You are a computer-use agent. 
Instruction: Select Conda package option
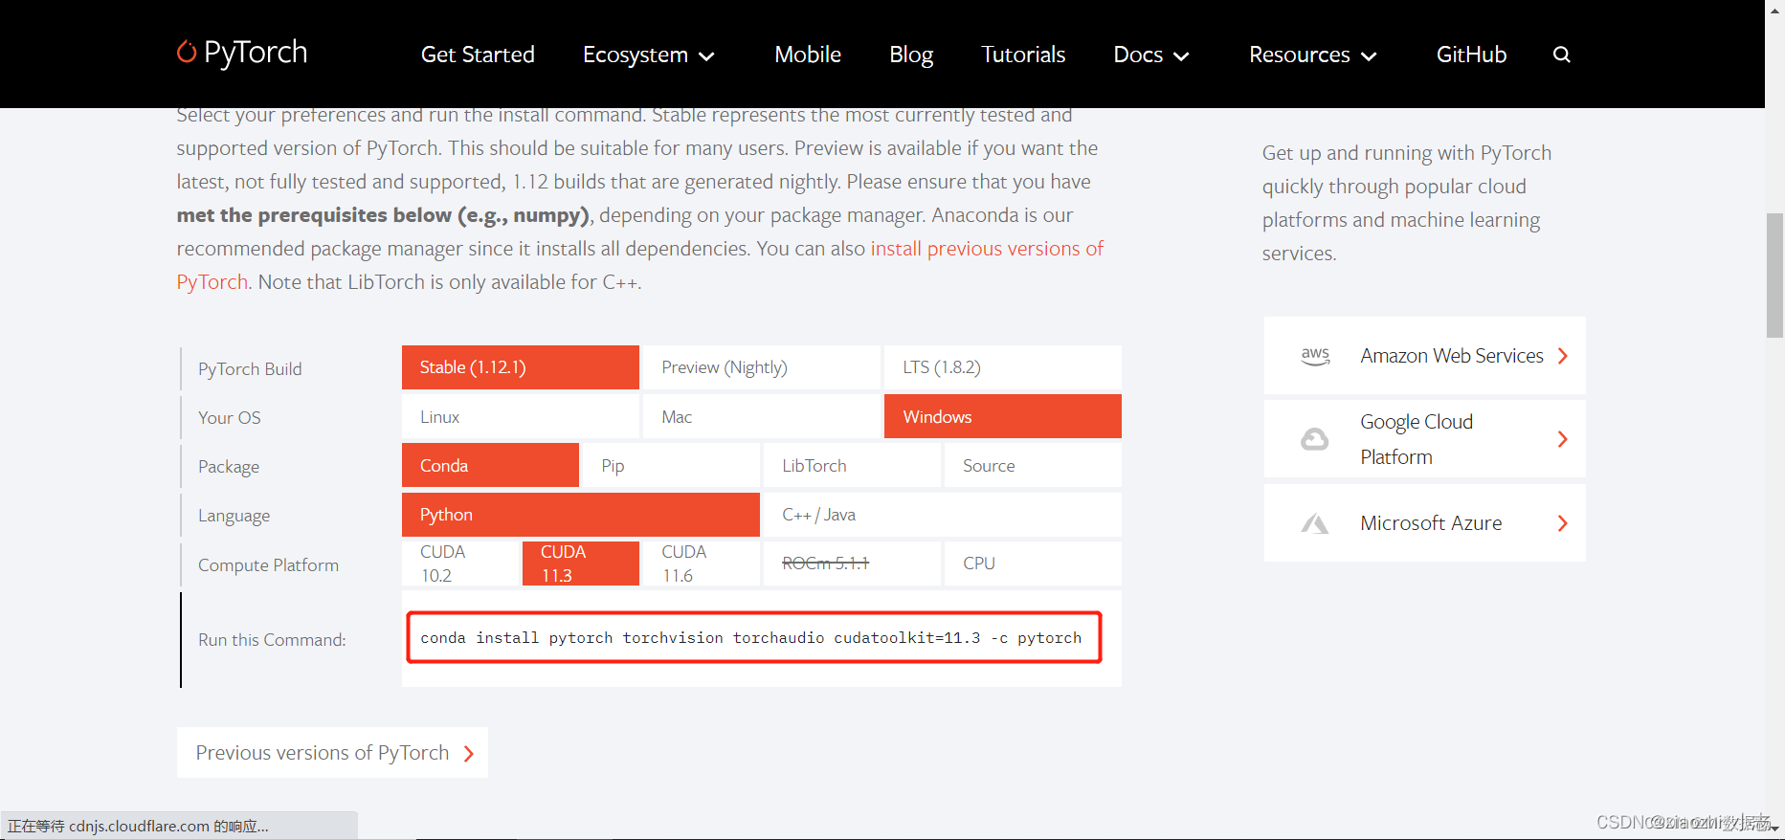point(490,465)
